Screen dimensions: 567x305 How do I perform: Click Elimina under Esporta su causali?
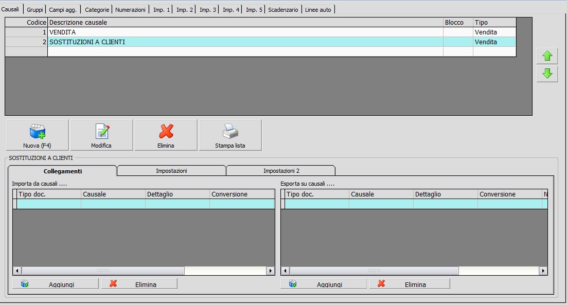(x=410, y=284)
